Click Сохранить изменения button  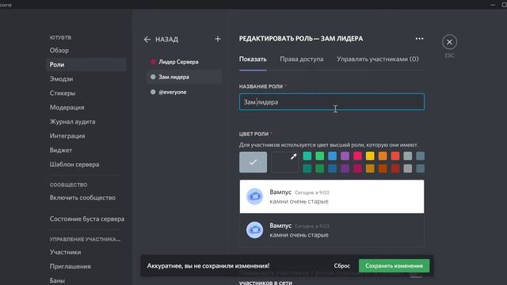[395, 266]
